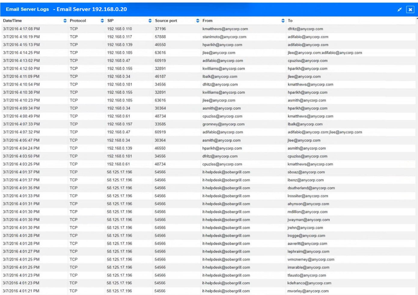Select timestamp 3/7/2016 4:08:49 PM

point(21,116)
